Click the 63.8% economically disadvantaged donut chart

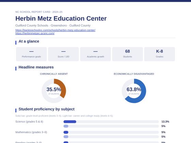coord(134,91)
